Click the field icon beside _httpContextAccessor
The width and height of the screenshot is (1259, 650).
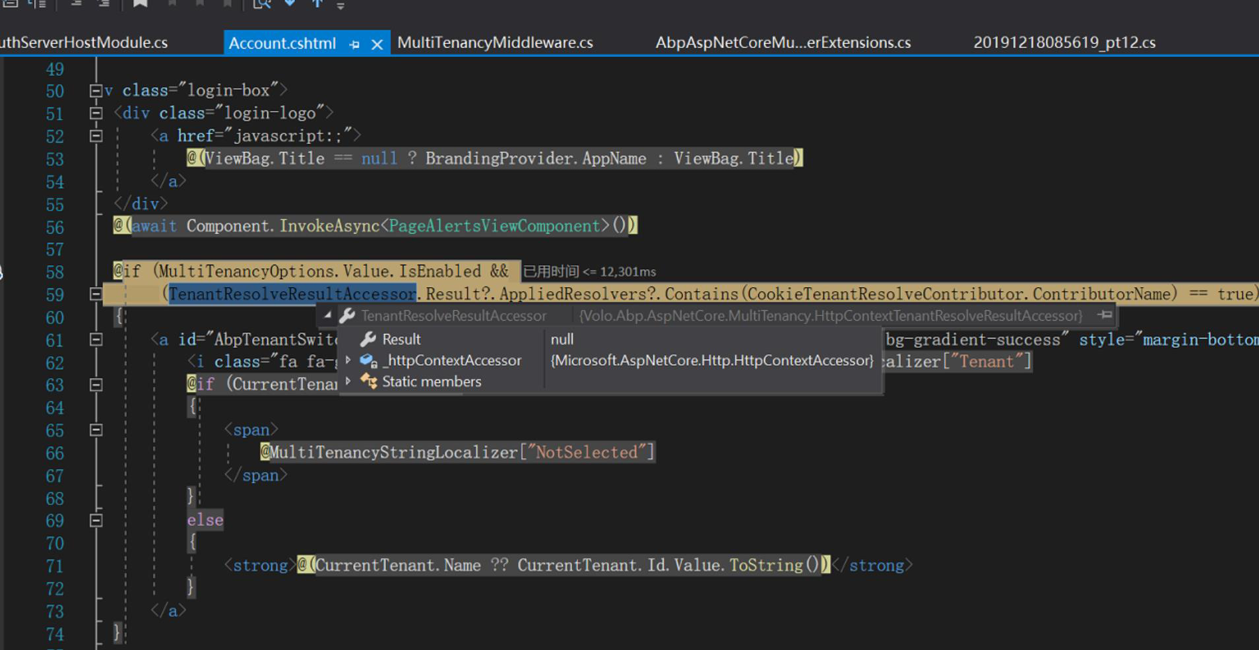point(368,360)
